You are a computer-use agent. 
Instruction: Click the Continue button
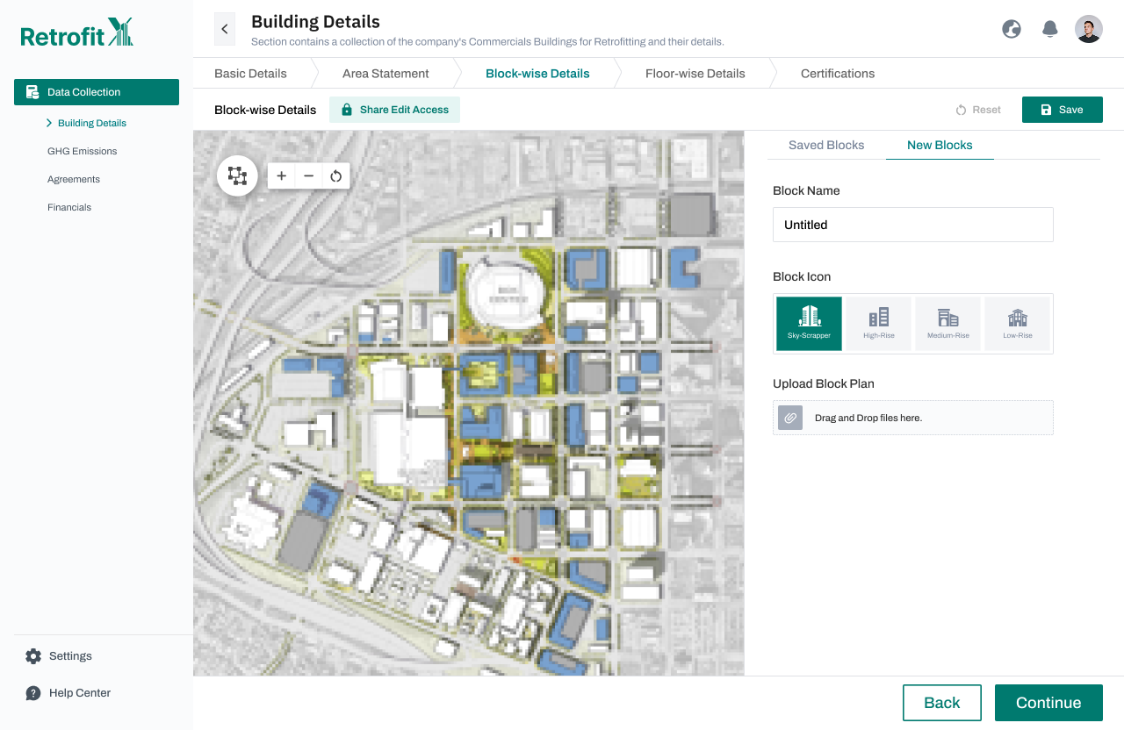coord(1048,703)
